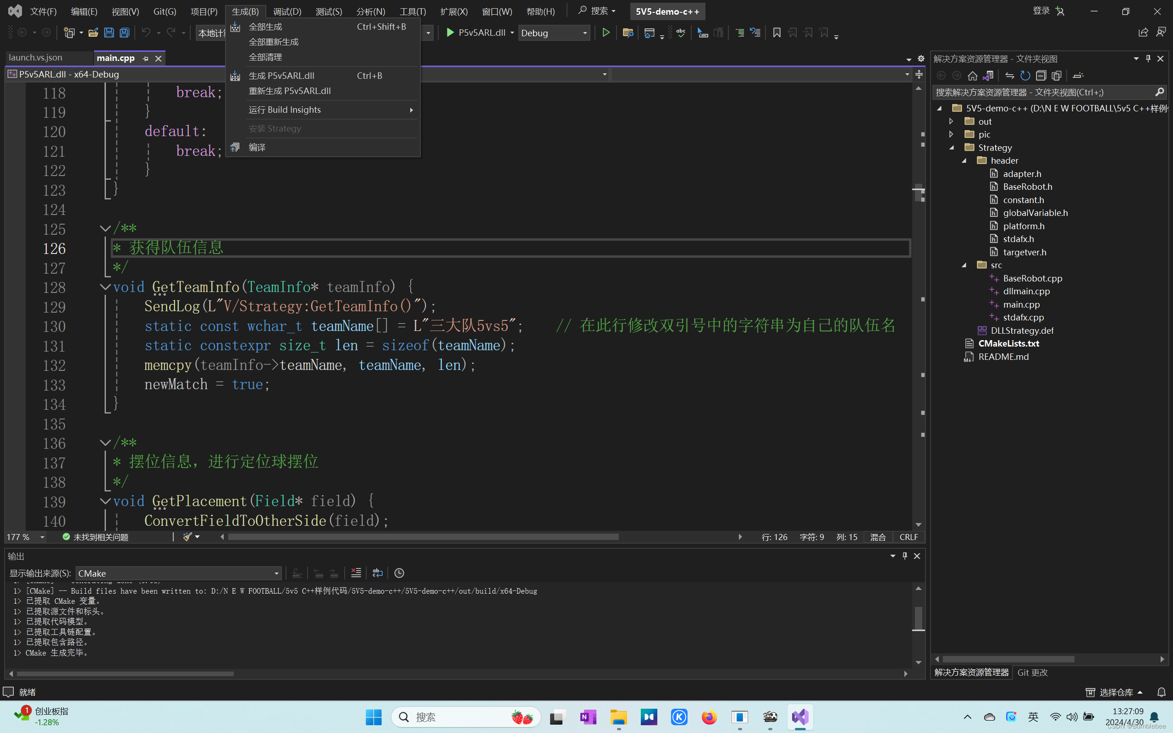Viewport: 1173px width, 733px height.
Task: Switch to the launch.vs.json tab
Action: [x=36, y=58]
